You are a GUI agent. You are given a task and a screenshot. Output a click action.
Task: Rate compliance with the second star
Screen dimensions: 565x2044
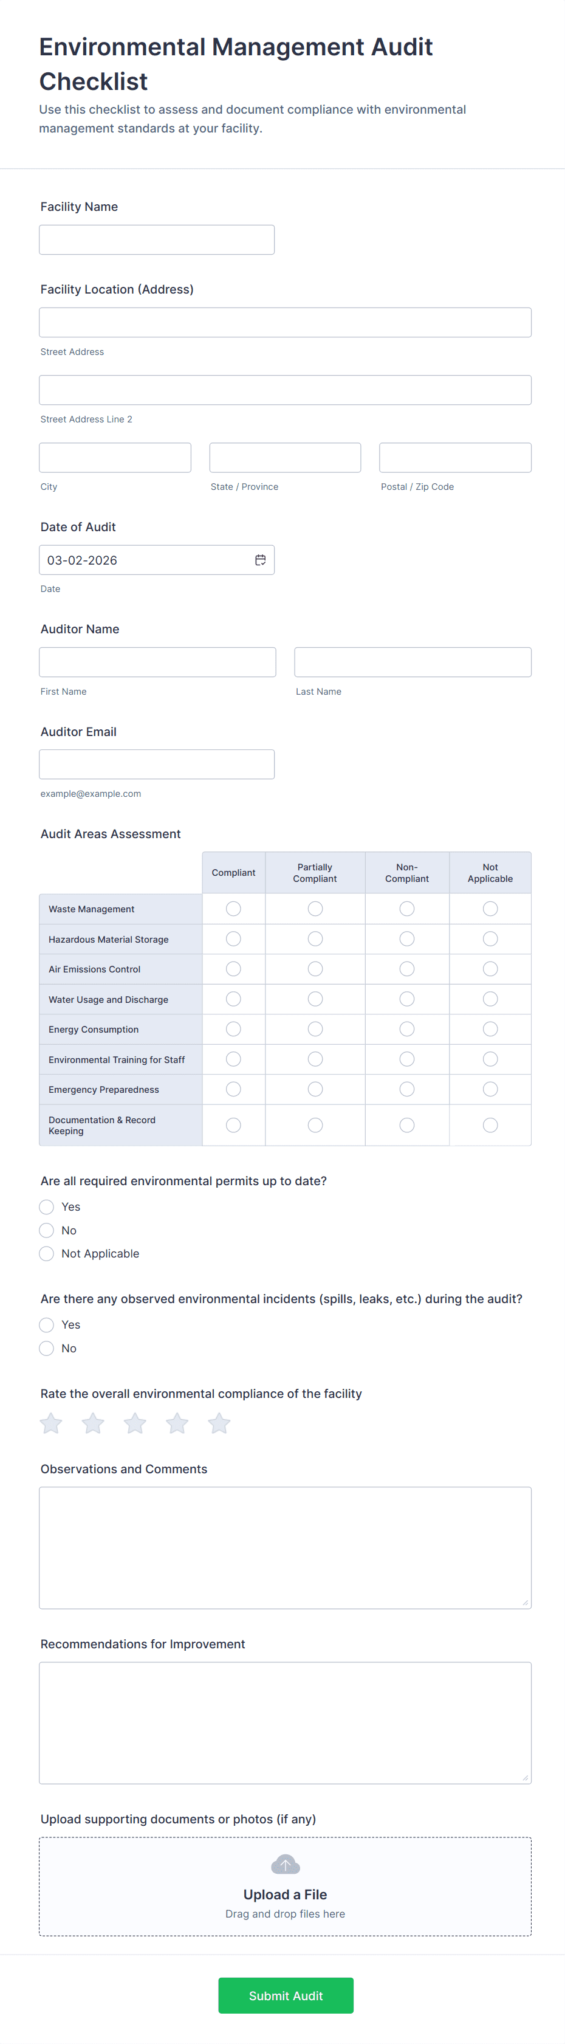tap(93, 1423)
